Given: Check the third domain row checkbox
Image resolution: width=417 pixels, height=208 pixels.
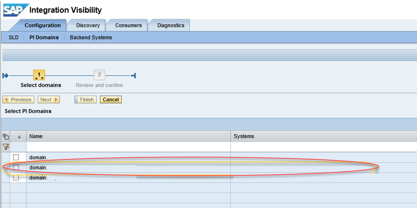Looking at the screenshot, I should [16, 178].
